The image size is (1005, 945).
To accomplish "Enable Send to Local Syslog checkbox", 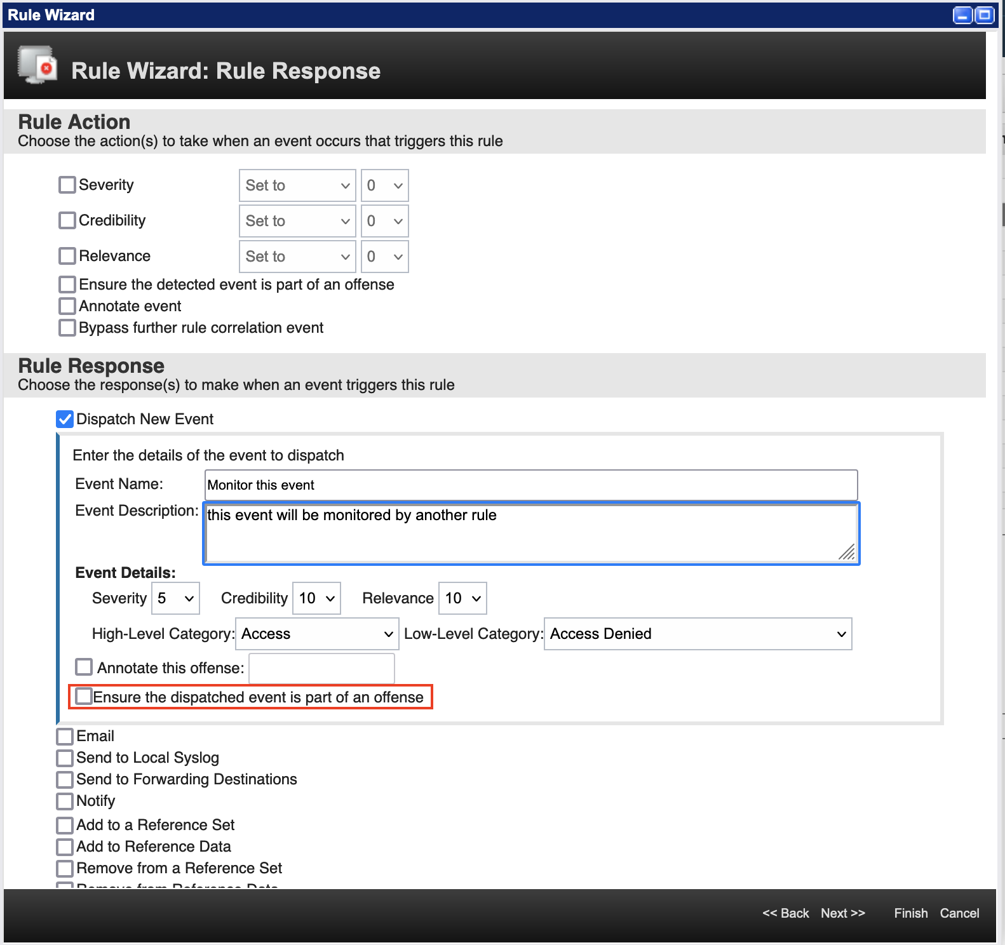I will click(x=65, y=758).
